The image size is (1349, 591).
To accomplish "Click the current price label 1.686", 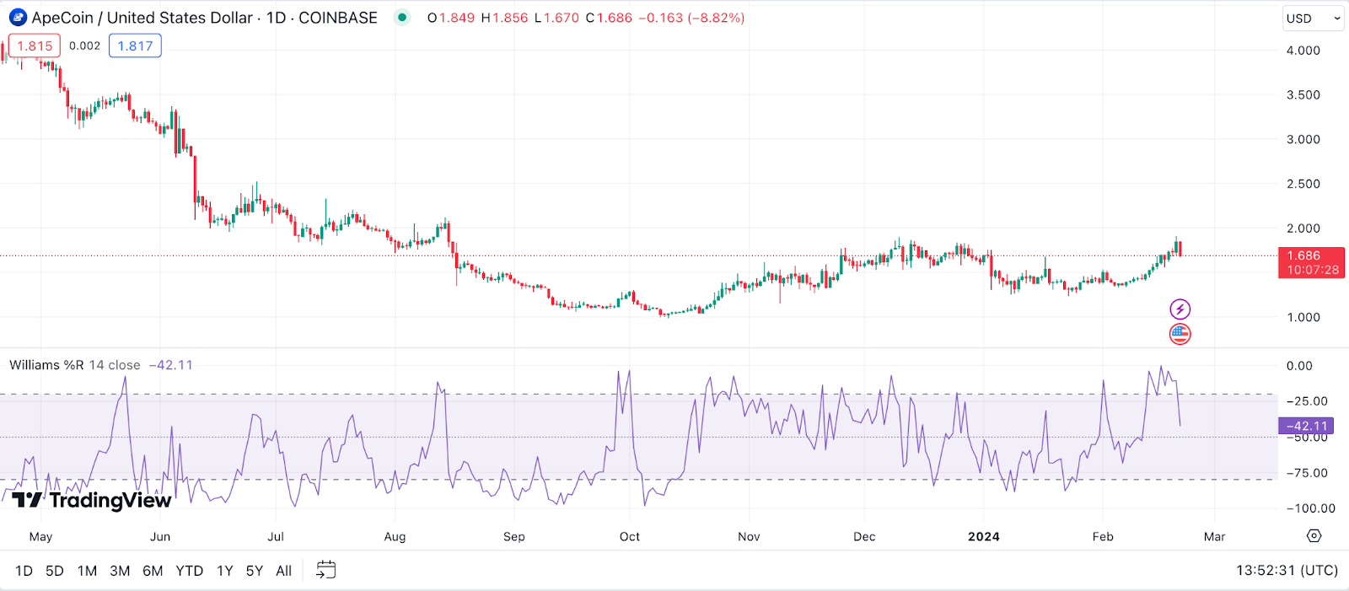I will (1312, 262).
